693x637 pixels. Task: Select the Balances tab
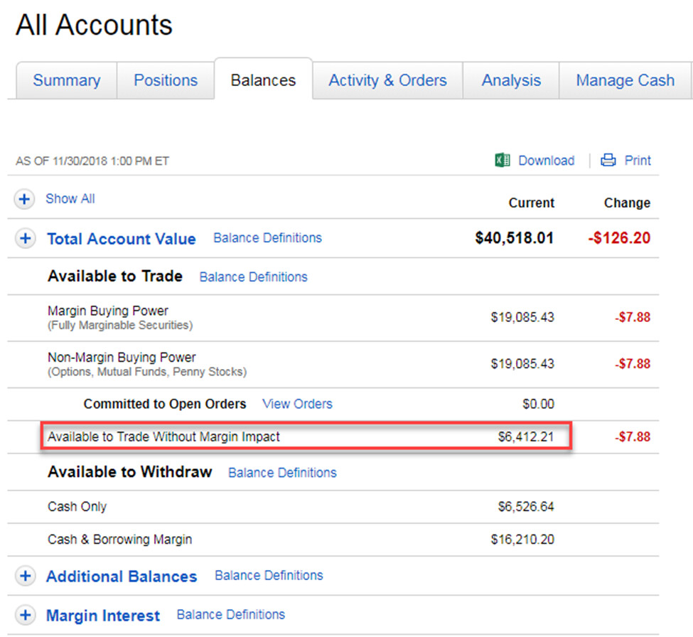coord(263,80)
